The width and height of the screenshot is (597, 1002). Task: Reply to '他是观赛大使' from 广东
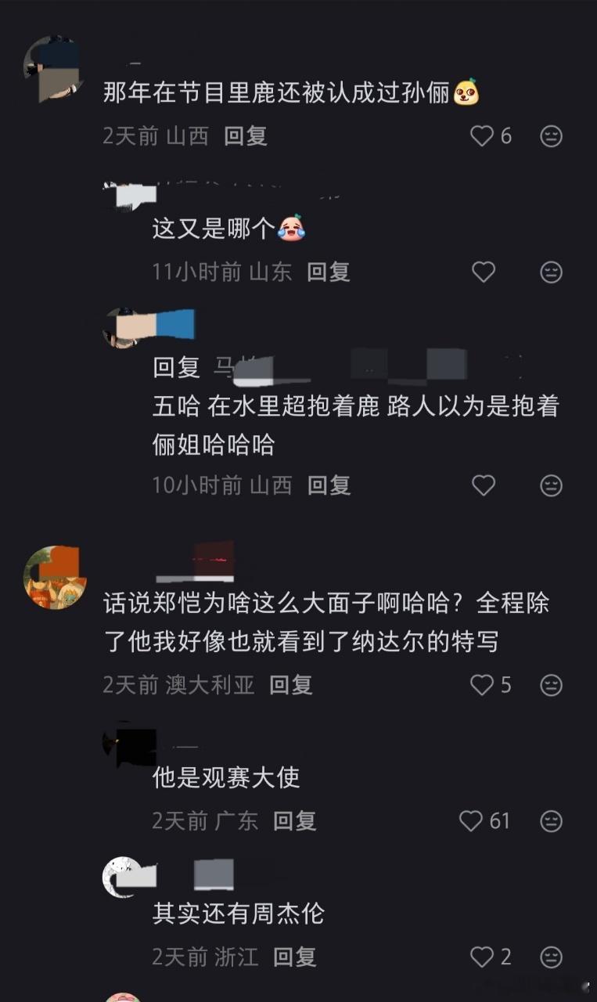point(295,820)
